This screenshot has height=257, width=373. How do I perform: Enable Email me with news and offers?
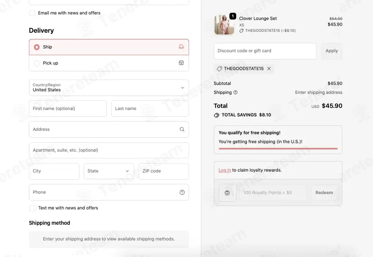[32, 13]
